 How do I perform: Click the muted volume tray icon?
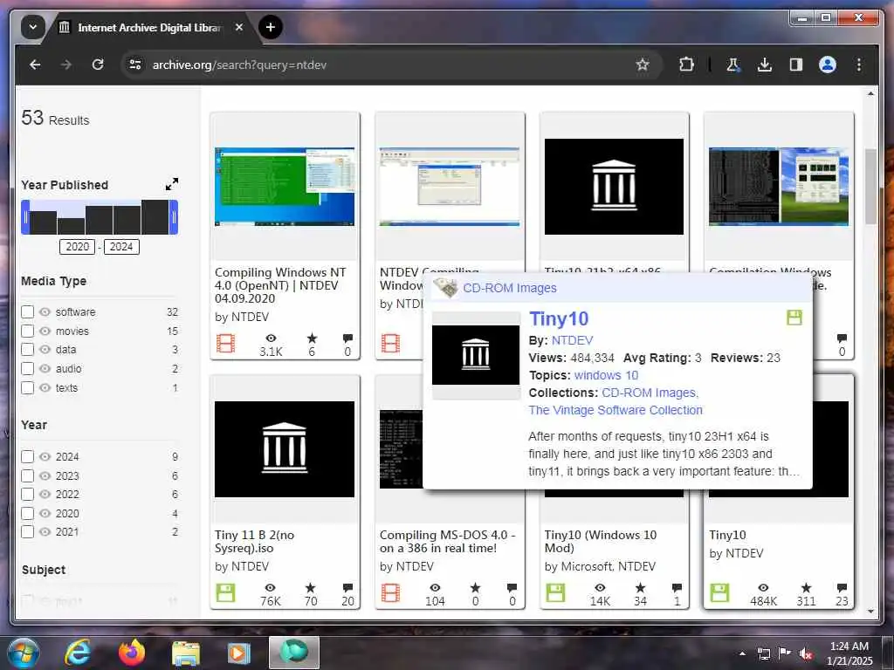806,653
